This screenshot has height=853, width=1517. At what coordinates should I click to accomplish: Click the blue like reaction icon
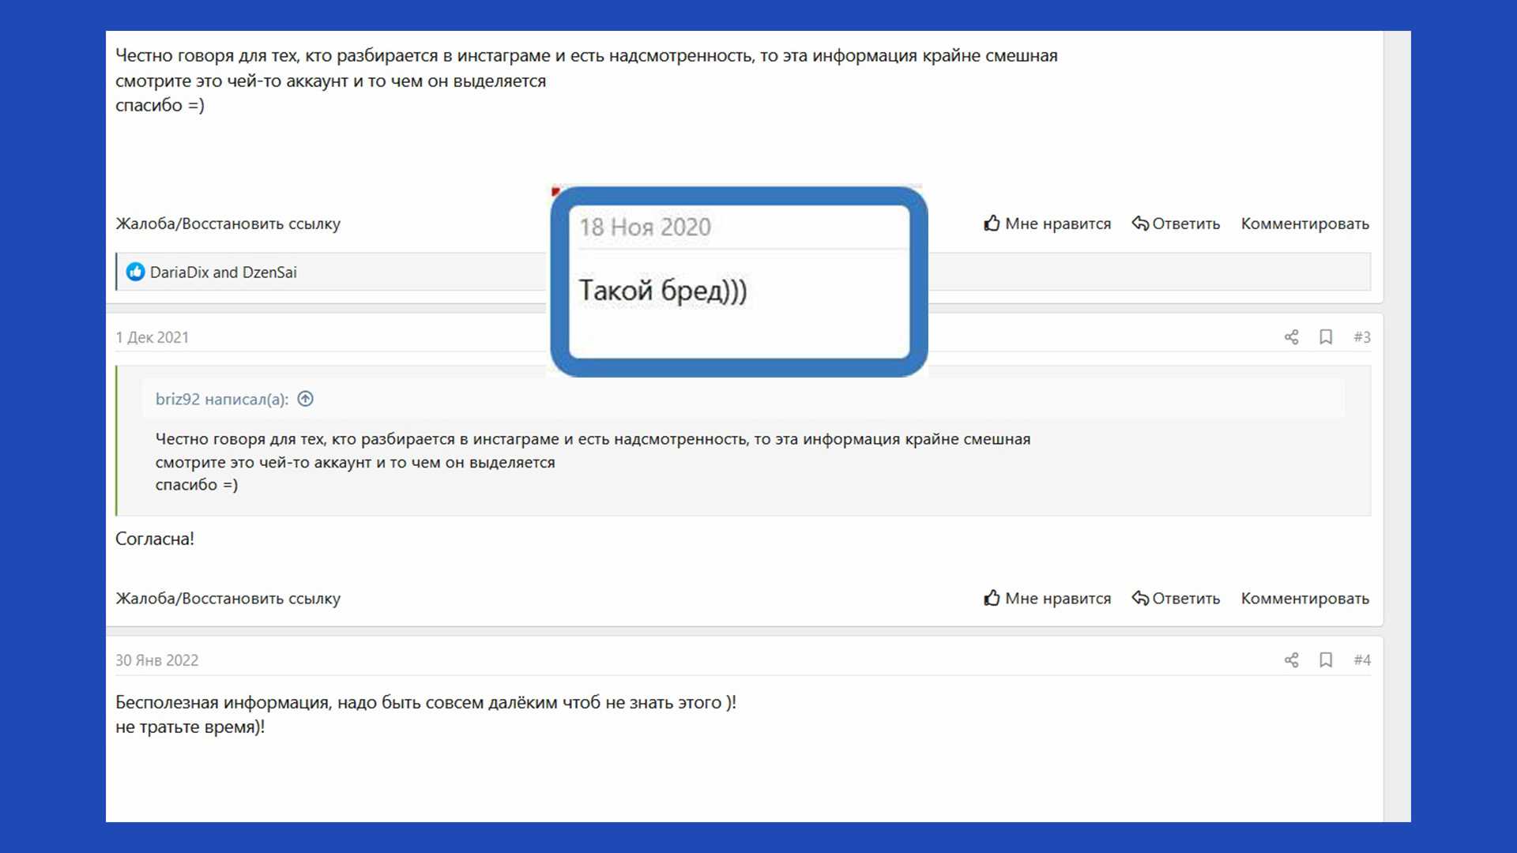point(135,272)
